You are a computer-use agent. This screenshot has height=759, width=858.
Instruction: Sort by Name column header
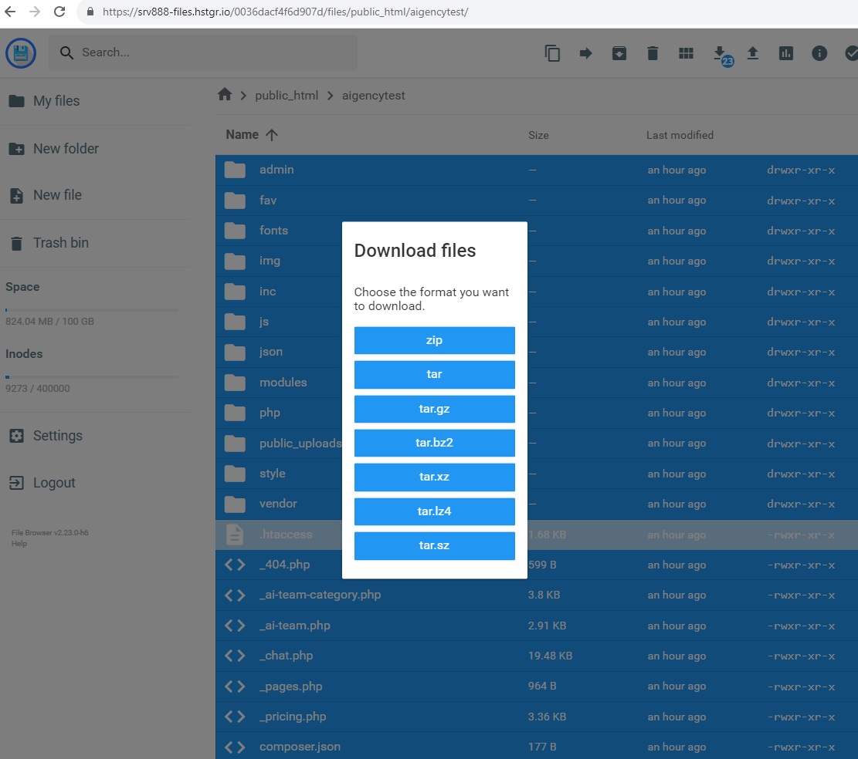(x=242, y=135)
